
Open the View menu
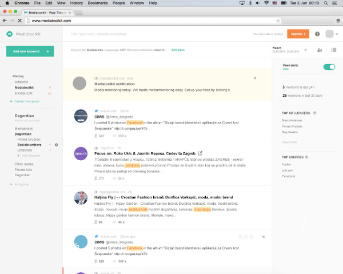(x=61, y=3)
